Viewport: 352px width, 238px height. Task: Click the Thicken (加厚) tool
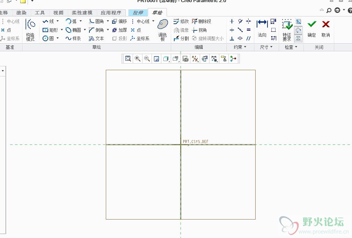point(119,30)
